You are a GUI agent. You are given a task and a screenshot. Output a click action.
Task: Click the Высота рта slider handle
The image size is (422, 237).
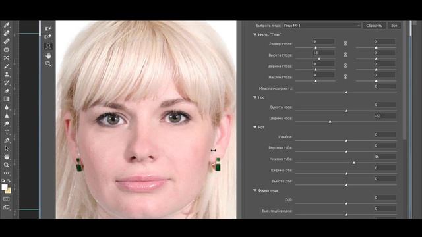346,185
